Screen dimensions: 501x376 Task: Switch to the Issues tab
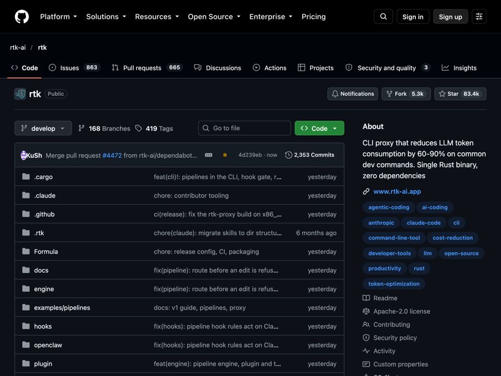pos(75,68)
